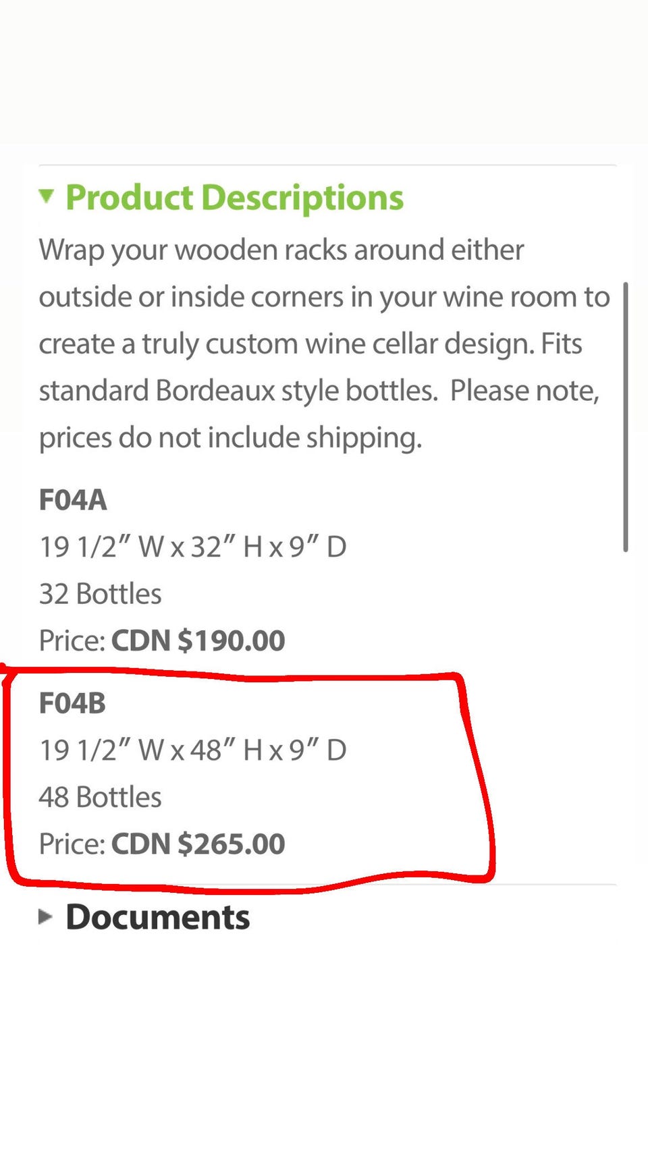The height and width of the screenshot is (1152, 648).
Task: Click the 'standard Bordeaux style bottles' text
Action: [x=238, y=391]
